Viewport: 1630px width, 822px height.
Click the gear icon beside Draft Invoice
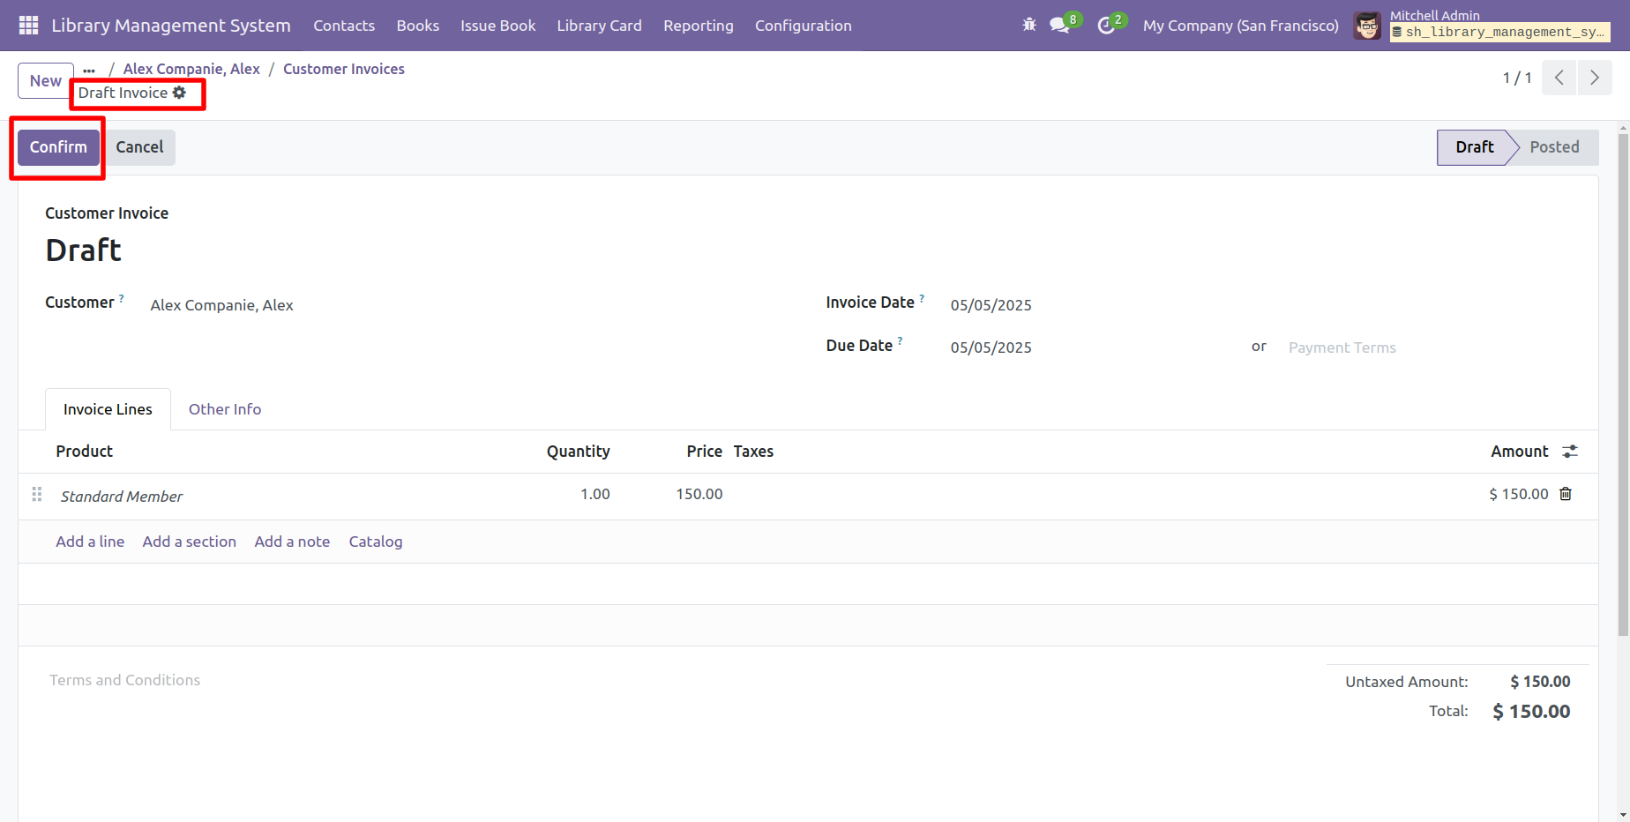[180, 93]
